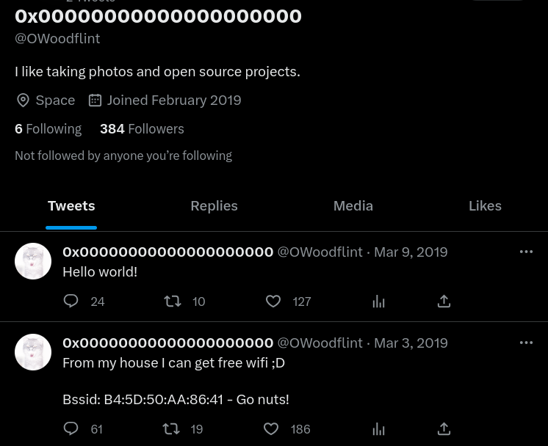Open more options for Mar 3 tweet
The image size is (548, 446).
point(526,343)
